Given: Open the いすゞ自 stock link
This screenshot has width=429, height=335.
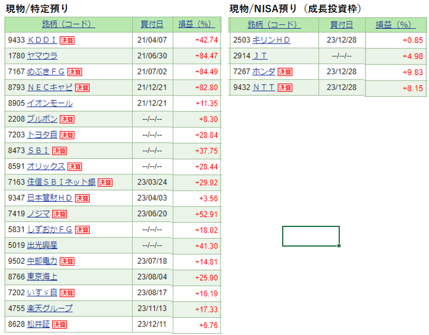Looking at the screenshot, I should tap(42, 293).
